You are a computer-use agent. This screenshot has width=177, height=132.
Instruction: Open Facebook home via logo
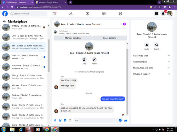point(5,14)
